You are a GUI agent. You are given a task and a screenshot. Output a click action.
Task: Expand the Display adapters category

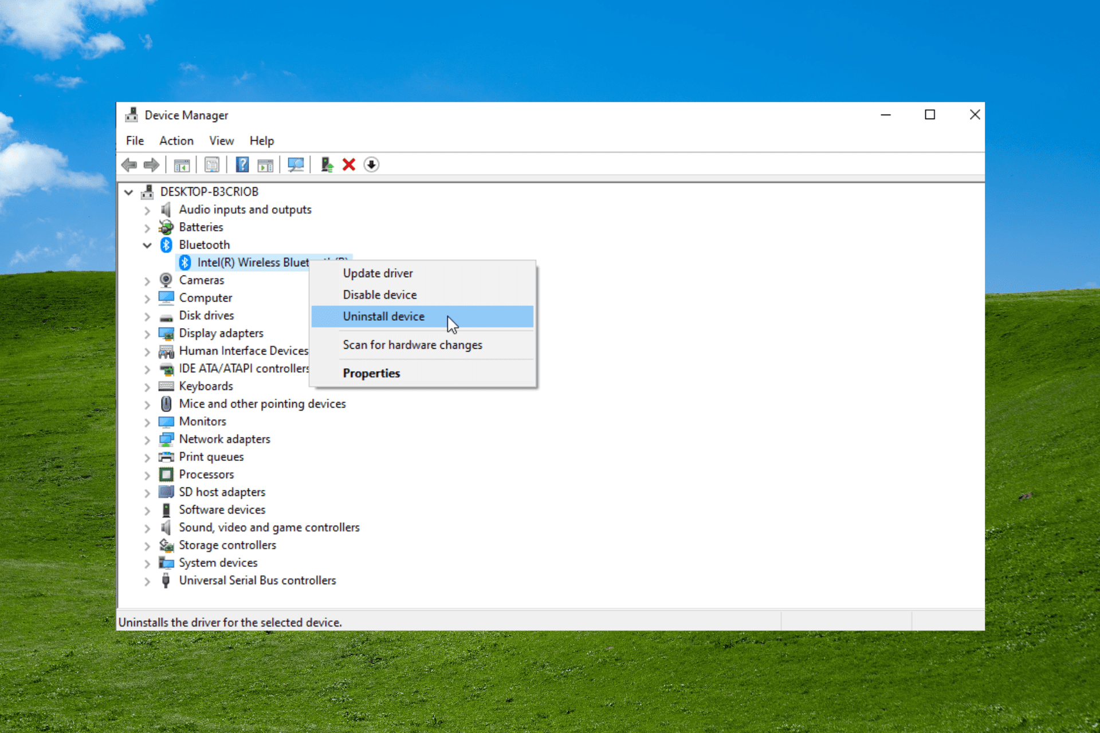(147, 332)
